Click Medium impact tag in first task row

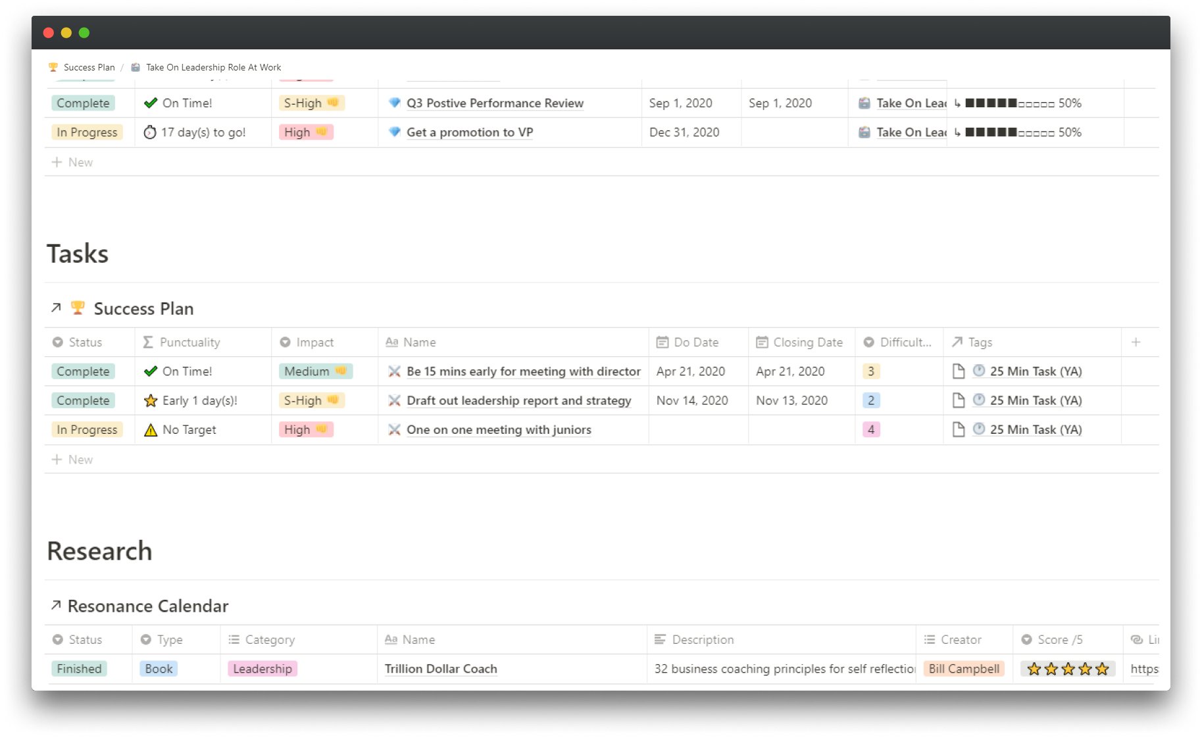click(x=315, y=371)
